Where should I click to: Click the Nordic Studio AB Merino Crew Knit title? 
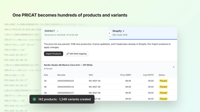(68, 65)
